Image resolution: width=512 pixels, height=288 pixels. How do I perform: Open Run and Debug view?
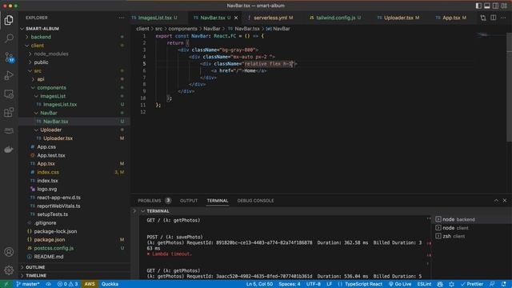pos(9,75)
